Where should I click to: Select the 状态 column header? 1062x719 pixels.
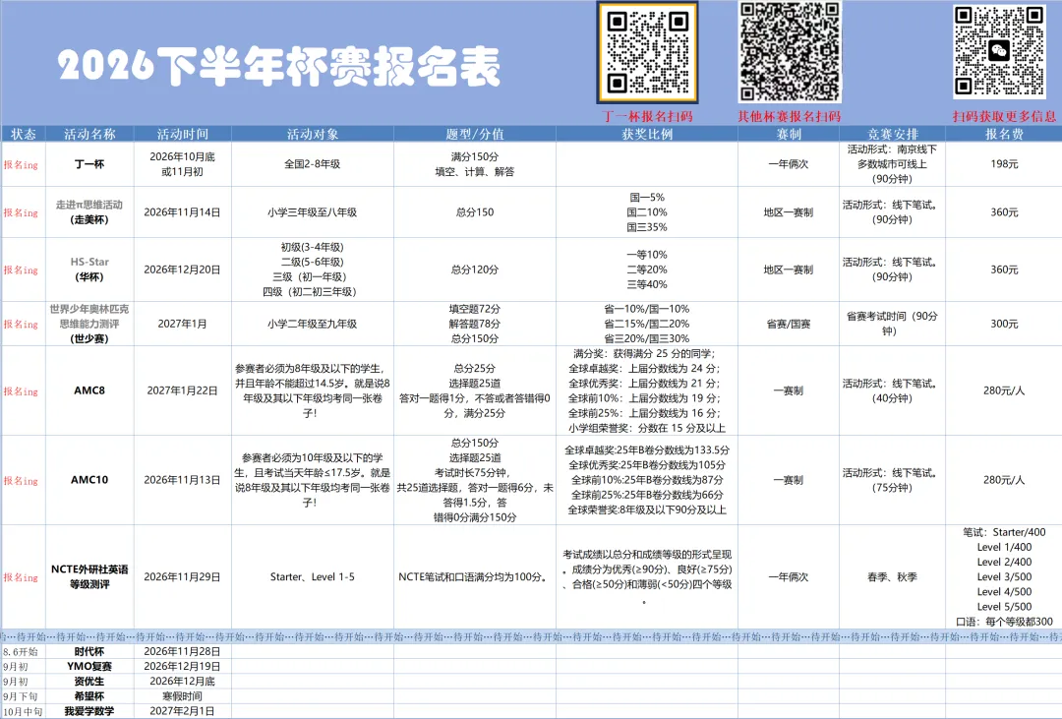[24, 134]
